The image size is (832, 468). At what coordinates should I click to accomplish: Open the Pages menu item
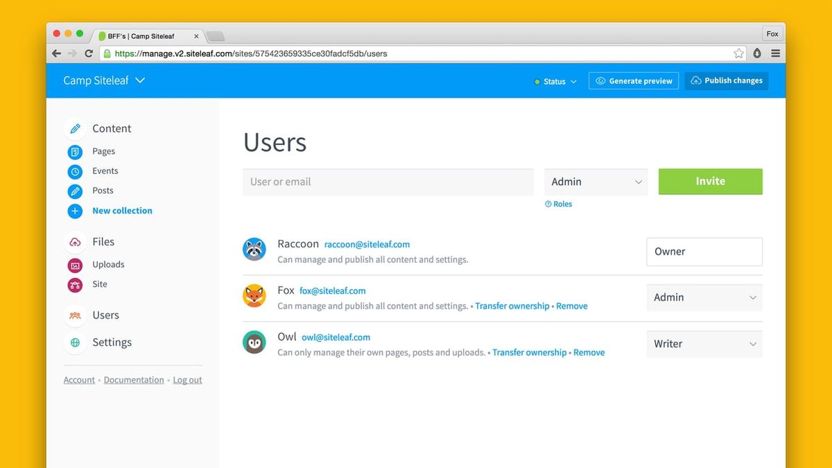[104, 151]
